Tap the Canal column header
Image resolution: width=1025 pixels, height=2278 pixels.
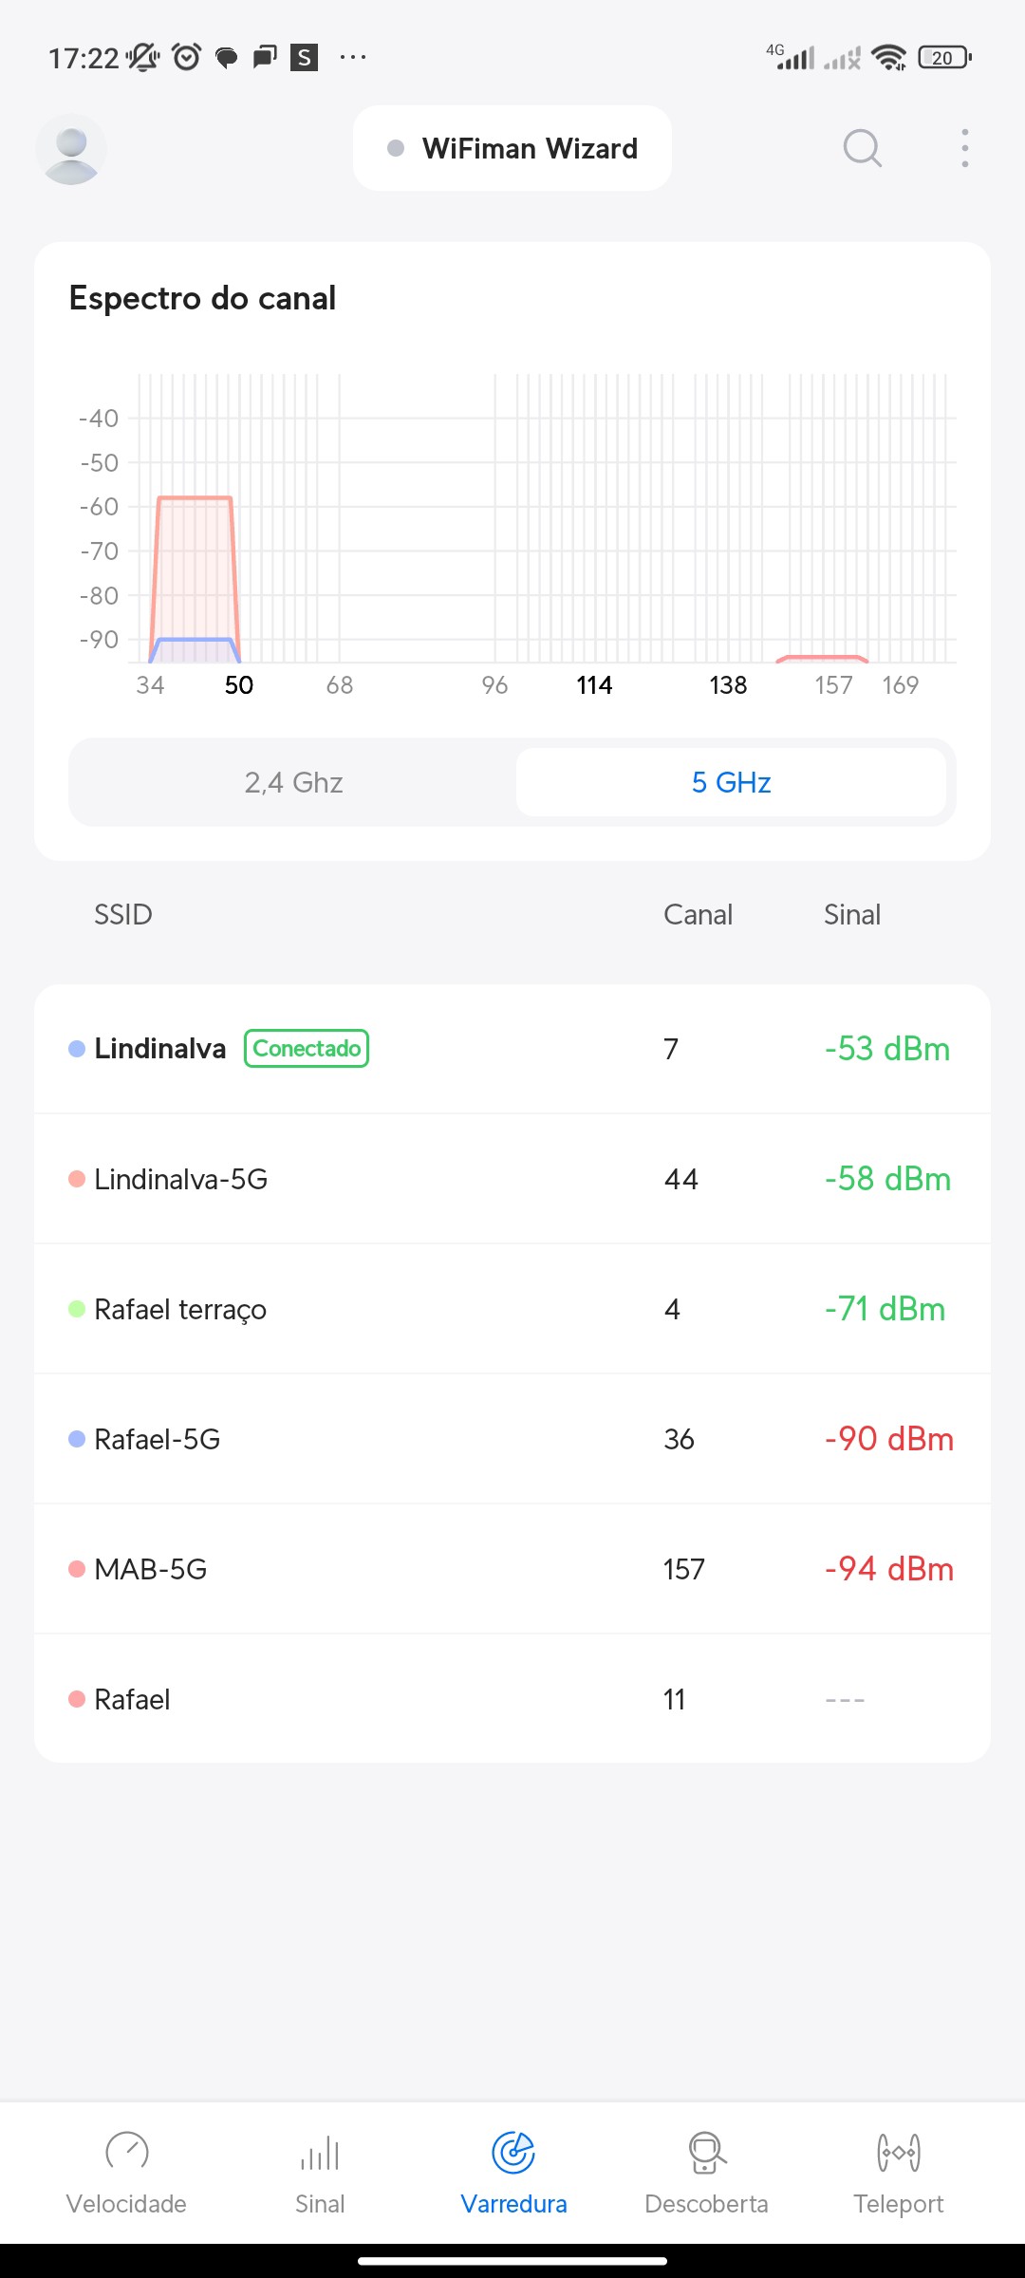point(698,915)
